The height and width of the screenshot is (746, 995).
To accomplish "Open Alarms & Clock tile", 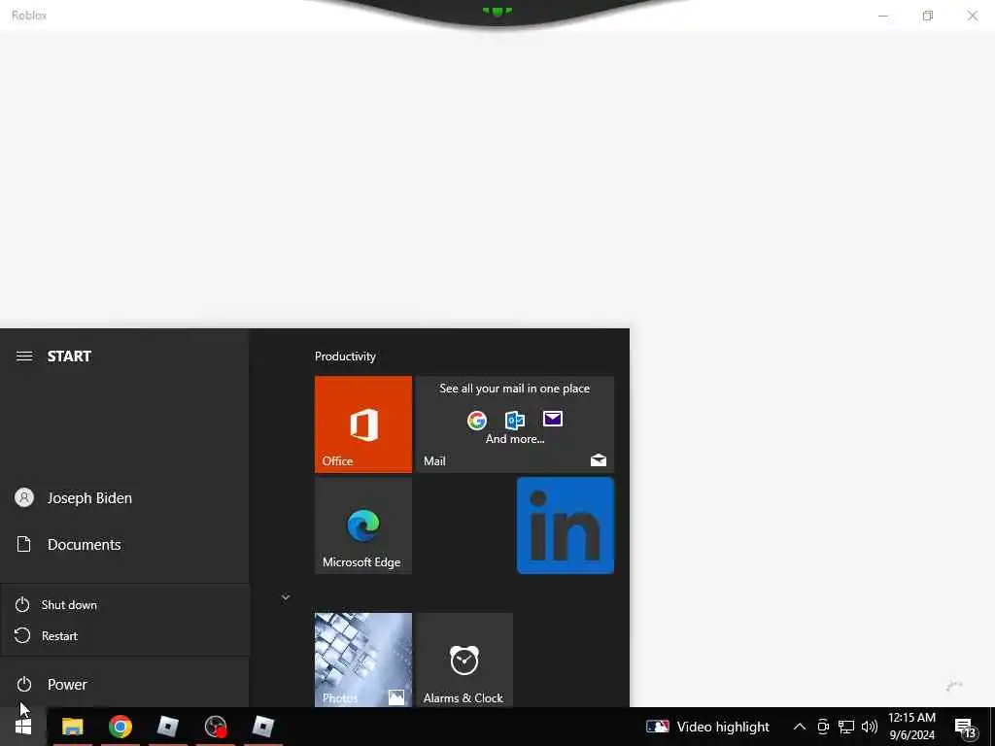I will click(x=463, y=660).
